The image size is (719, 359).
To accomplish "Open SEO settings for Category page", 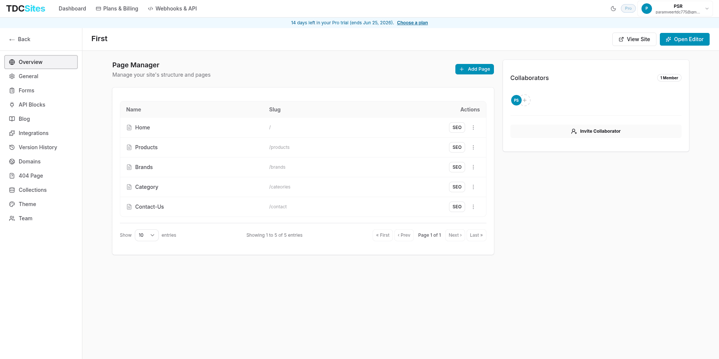I will click(457, 187).
